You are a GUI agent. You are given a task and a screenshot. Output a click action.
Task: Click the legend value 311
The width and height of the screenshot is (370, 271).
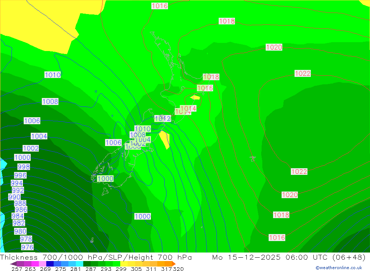tap(151, 269)
